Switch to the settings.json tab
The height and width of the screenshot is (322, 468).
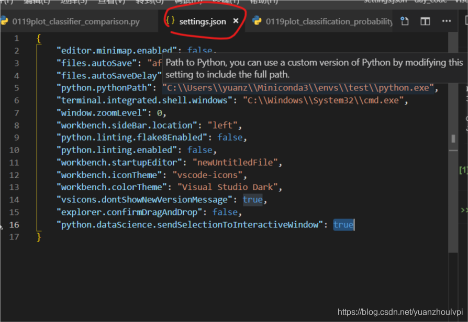point(203,21)
